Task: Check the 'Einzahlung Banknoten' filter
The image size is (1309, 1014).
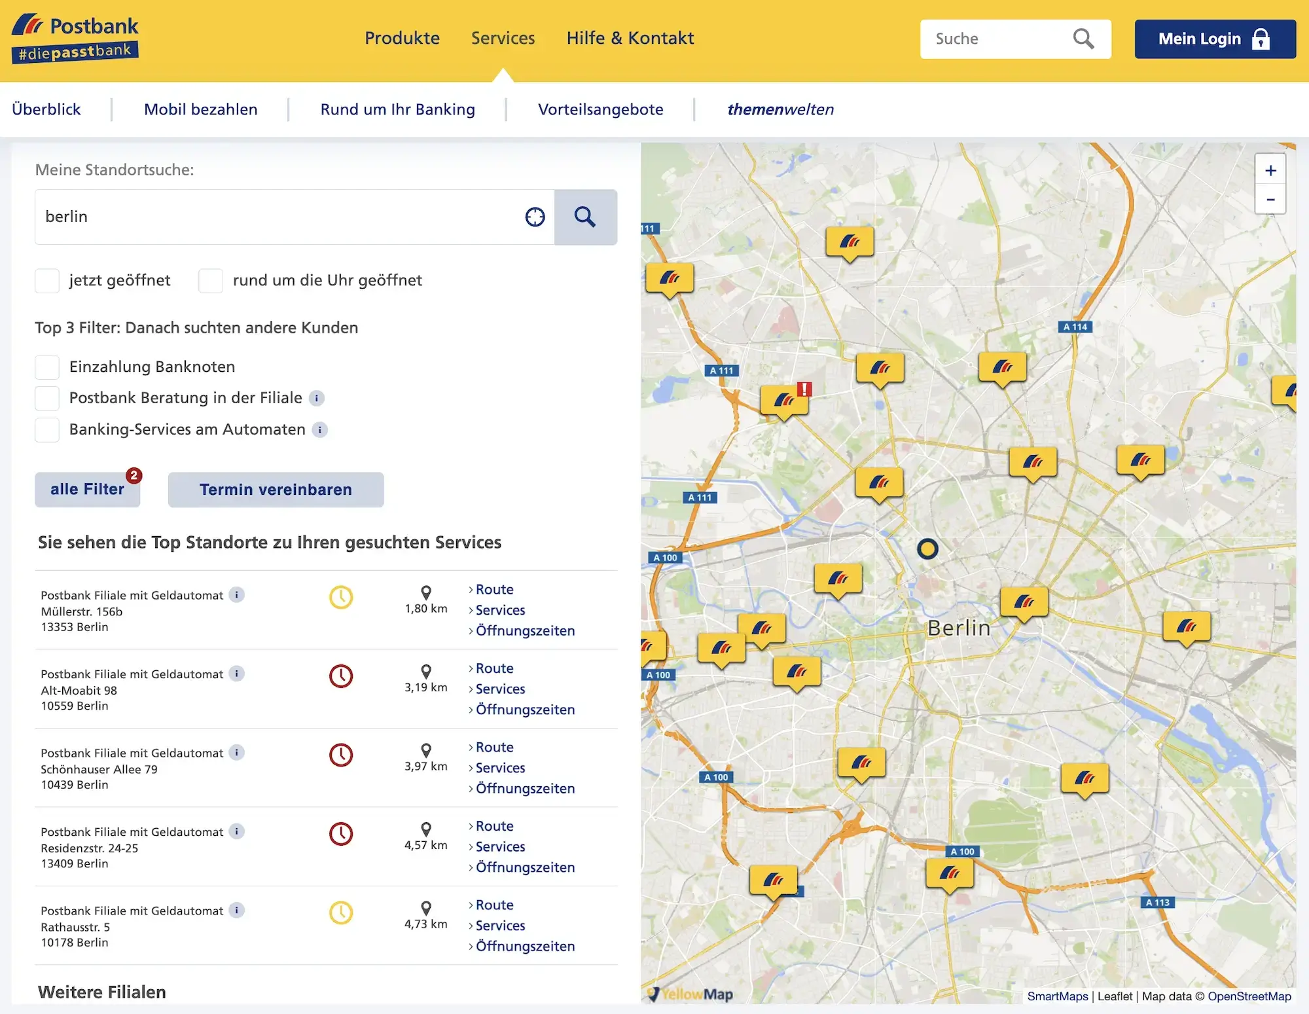Action: click(47, 367)
